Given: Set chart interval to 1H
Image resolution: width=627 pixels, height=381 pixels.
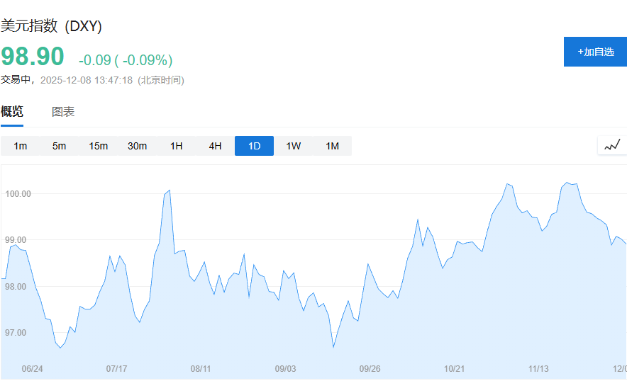Looking at the screenshot, I should click(x=176, y=147).
